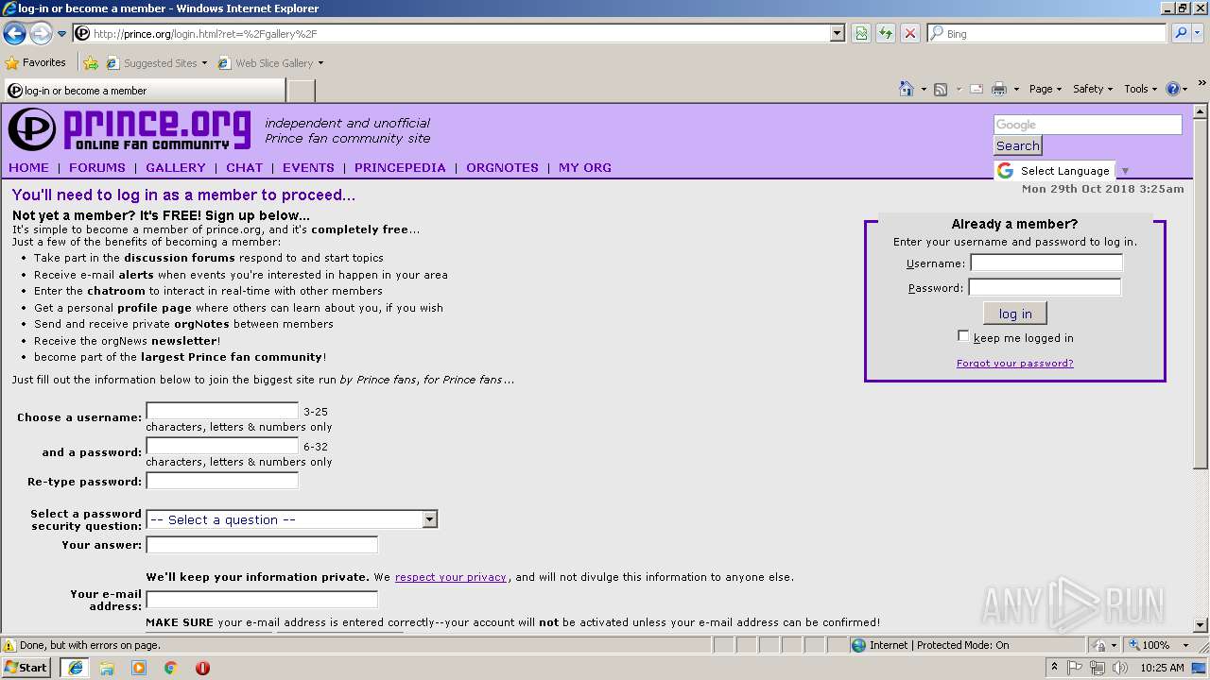This screenshot has width=1210, height=680.
Task: Click the Search button
Action: coord(1017,145)
